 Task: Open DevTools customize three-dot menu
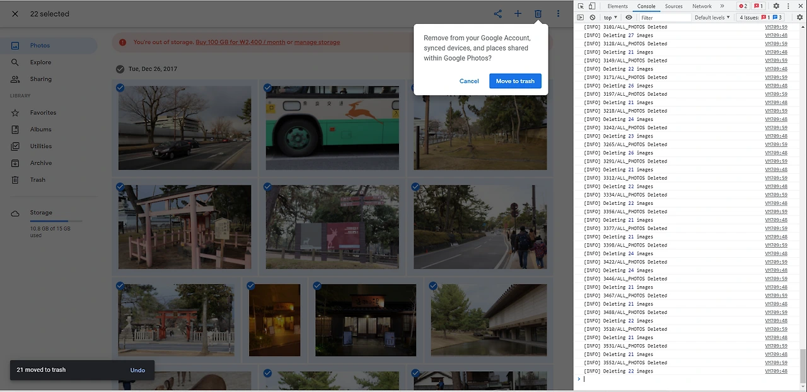coord(788,6)
